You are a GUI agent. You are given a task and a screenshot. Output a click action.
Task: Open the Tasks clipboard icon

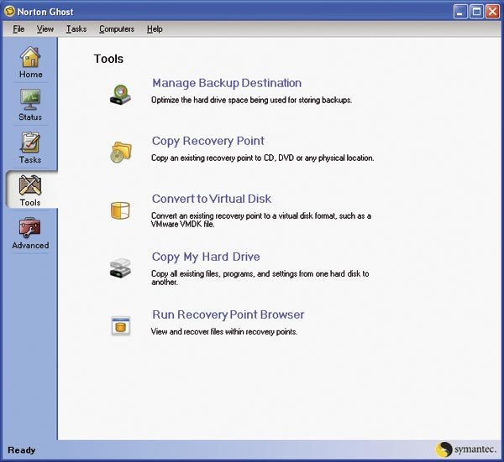(30, 143)
